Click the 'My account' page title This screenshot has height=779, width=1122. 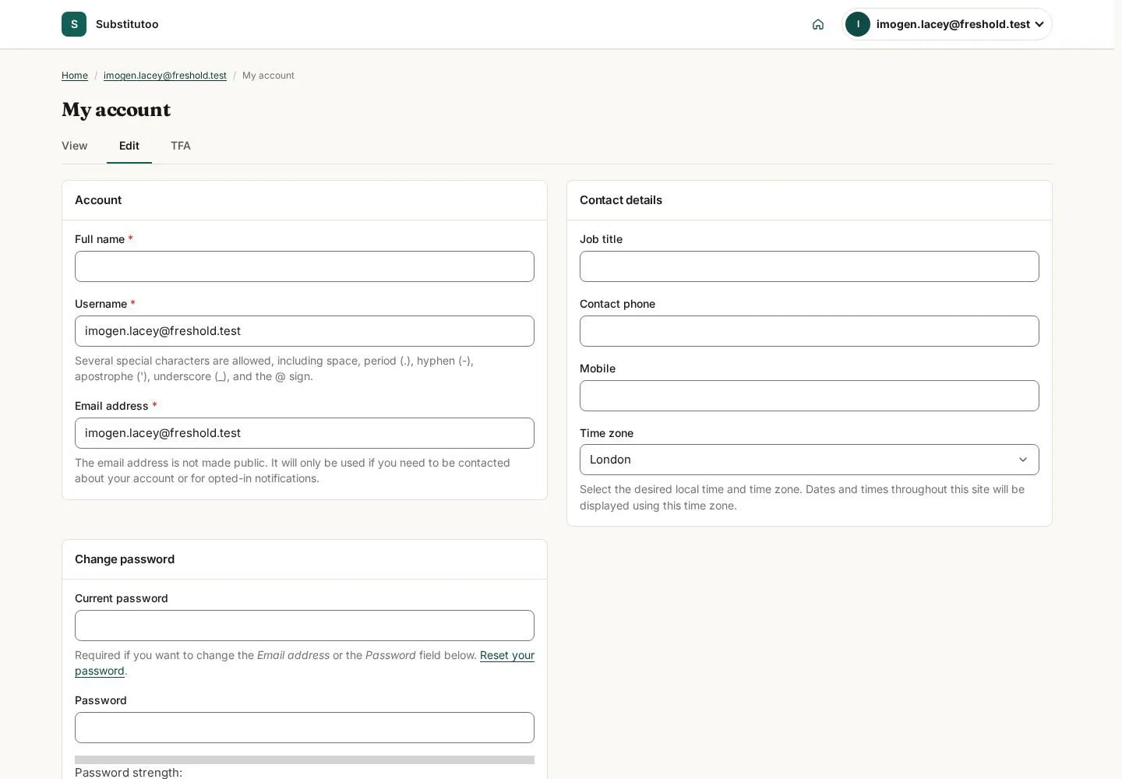pos(116,110)
